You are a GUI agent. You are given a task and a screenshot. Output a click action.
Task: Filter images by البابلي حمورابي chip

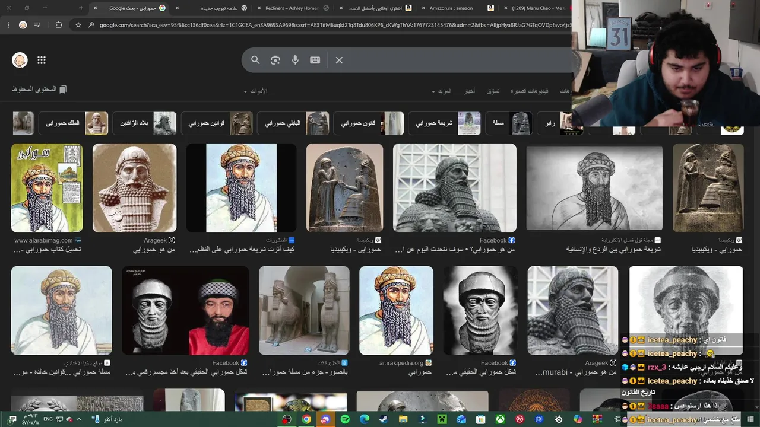coord(293,123)
